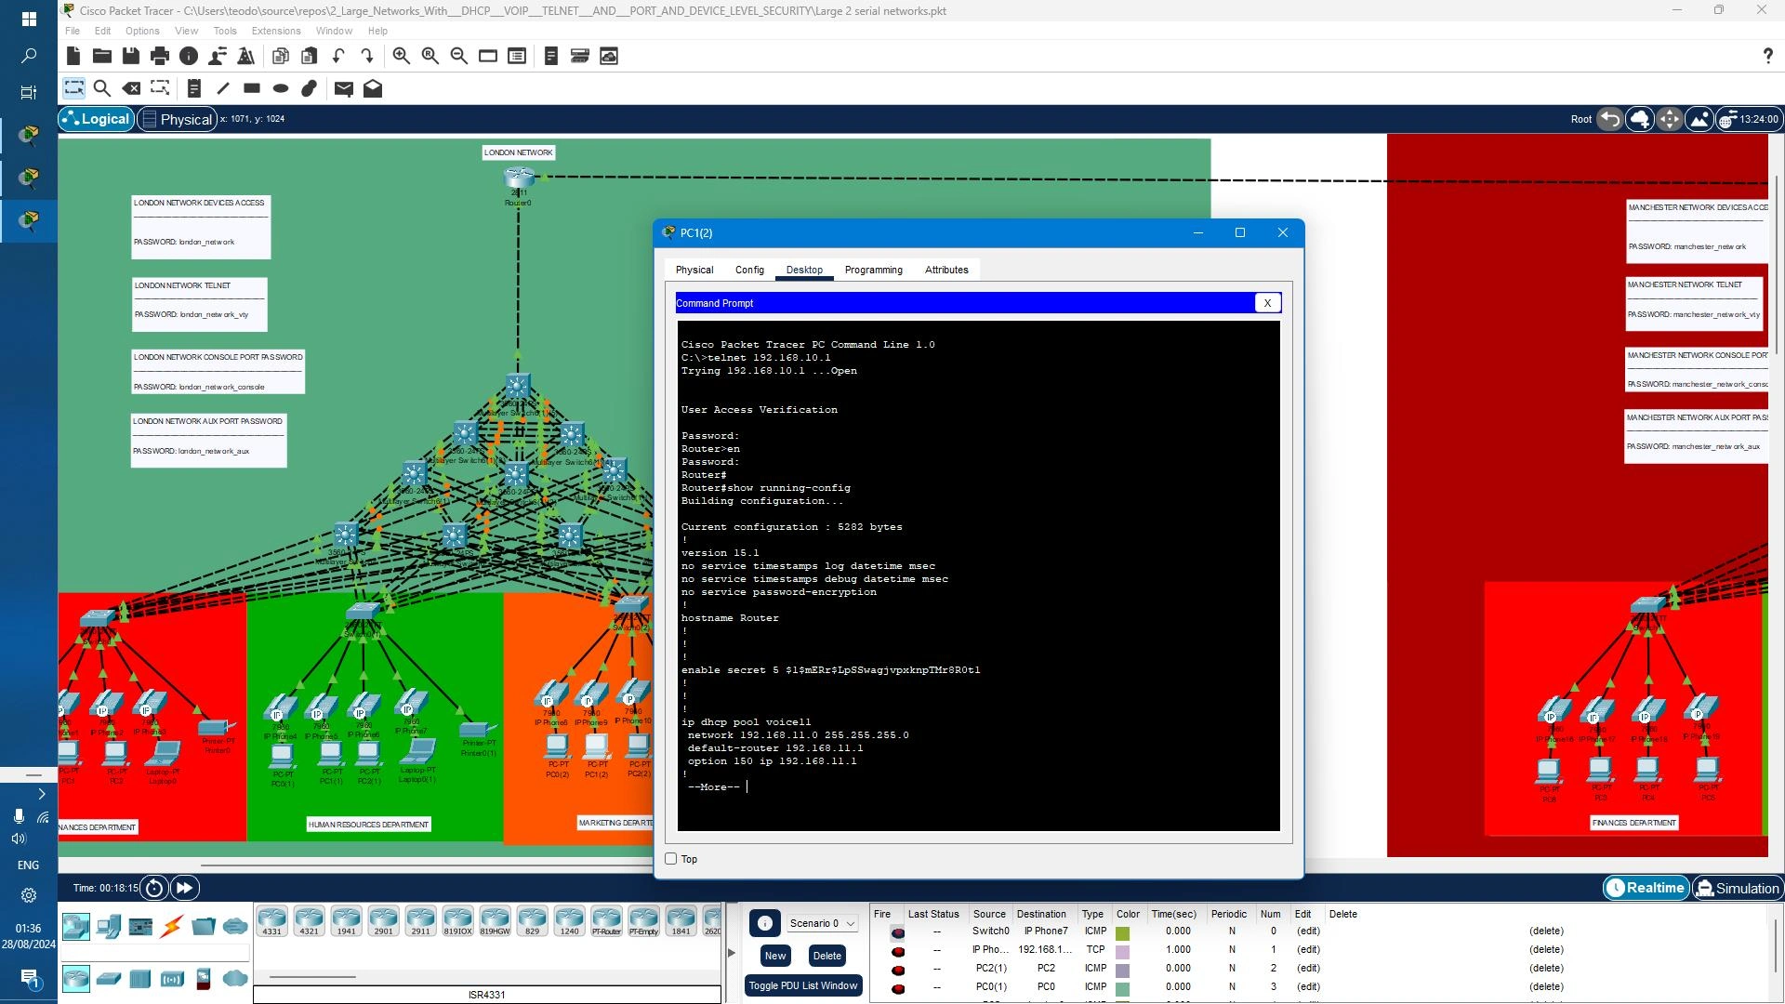Activate the Inspect magnifier tool

(x=102, y=88)
